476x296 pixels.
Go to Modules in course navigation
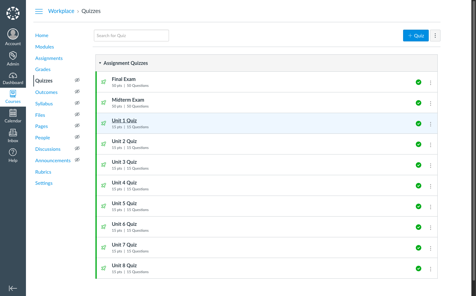click(x=44, y=47)
